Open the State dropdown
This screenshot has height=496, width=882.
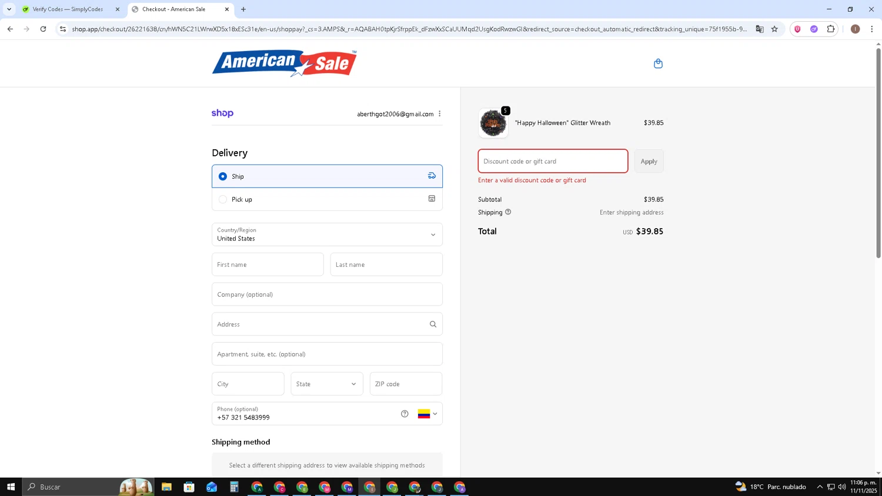click(x=326, y=384)
